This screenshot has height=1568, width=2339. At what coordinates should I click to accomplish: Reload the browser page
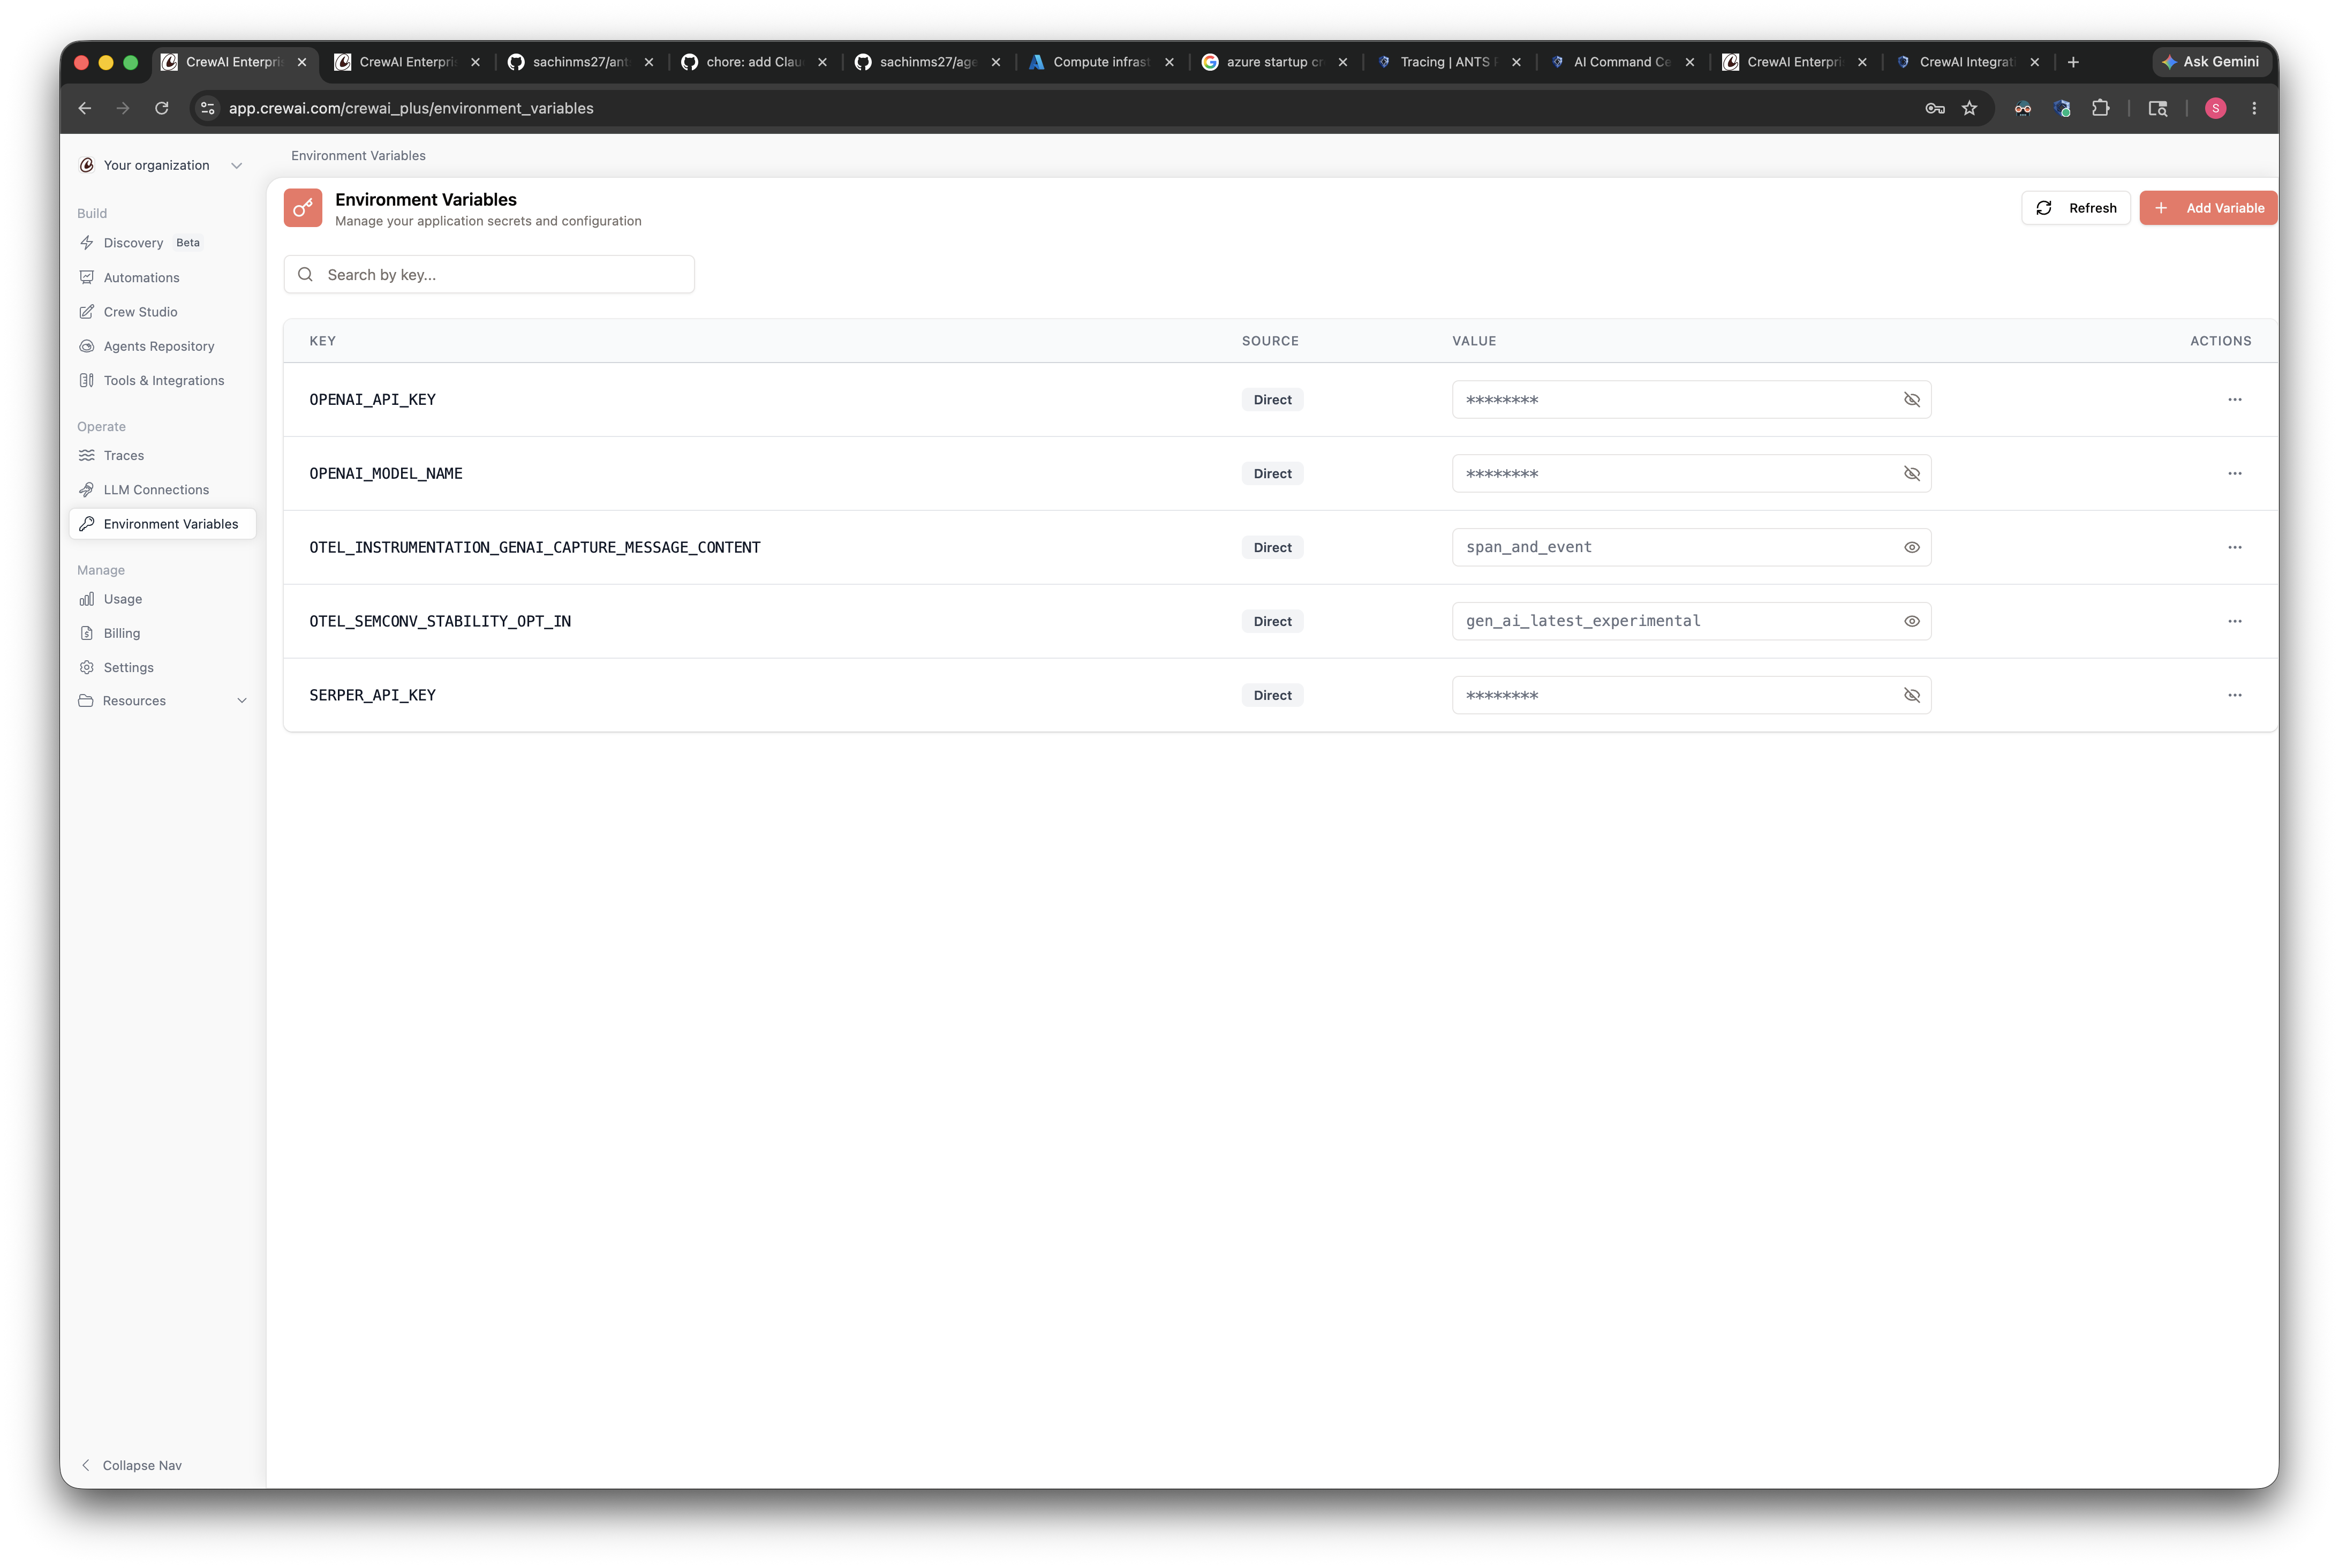click(162, 108)
